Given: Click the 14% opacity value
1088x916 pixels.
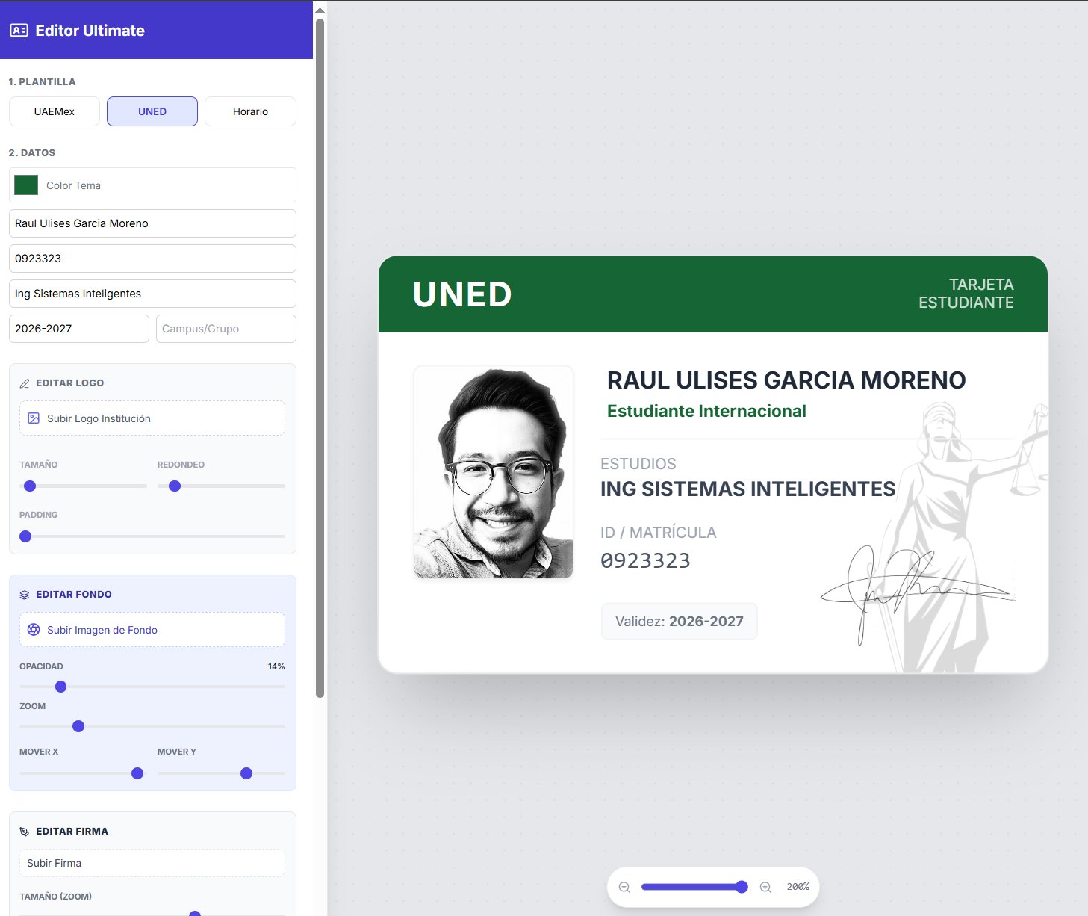Looking at the screenshot, I should coord(276,666).
